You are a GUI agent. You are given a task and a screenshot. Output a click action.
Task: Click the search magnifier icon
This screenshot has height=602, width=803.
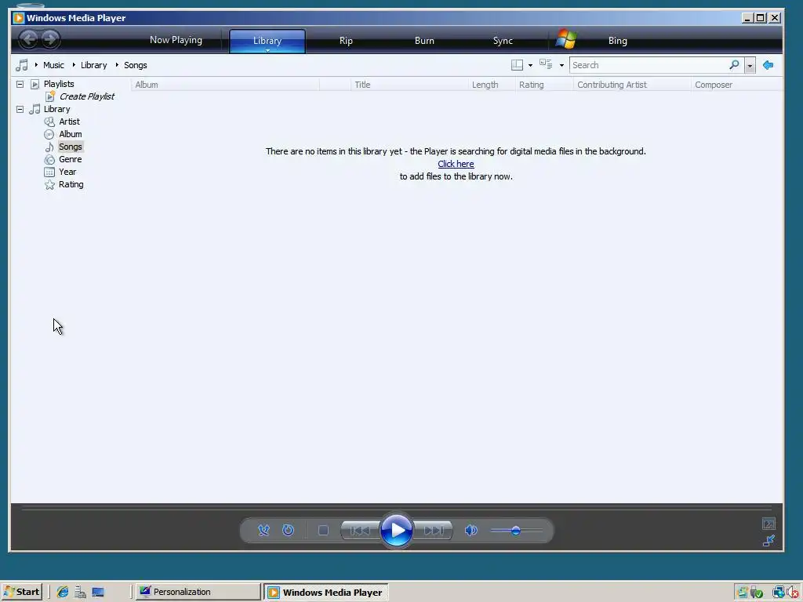click(734, 64)
